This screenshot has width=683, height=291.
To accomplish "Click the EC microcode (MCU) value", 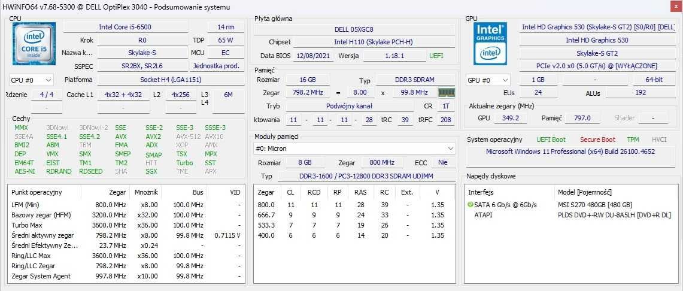I will point(226,53).
